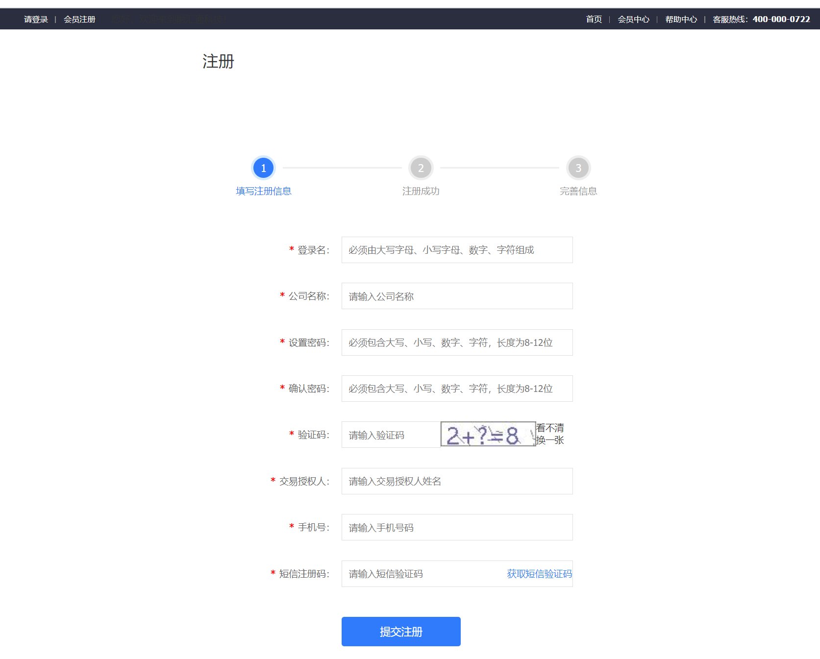
Task: Focus the 设置密码 input field
Action: tap(457, 342)
